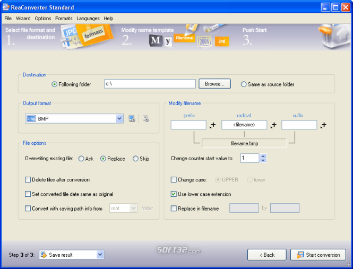The width and height of the screenshot is (353, 269).
Task: Set overwriting to Replace
Action: point(103,159)
